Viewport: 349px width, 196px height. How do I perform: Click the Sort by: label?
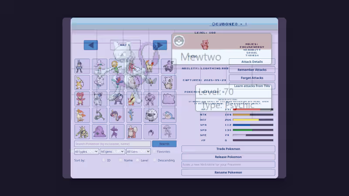(x=80, y=160)
